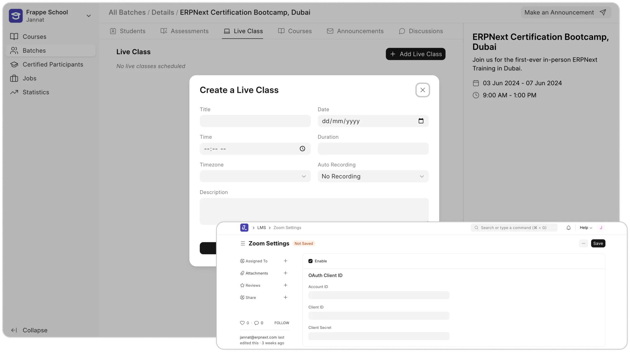Click the FOLLOW link
The image size is (630, 352).
point(281,323)
